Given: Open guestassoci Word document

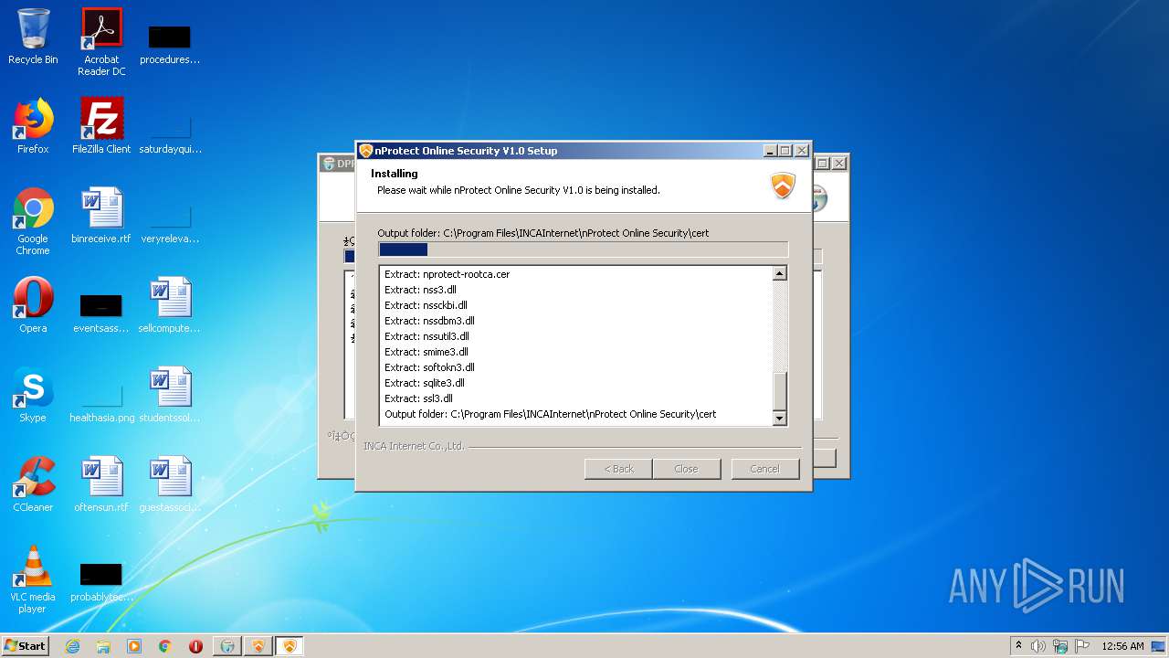Looking at the screenshot, I should pos(170,484).
